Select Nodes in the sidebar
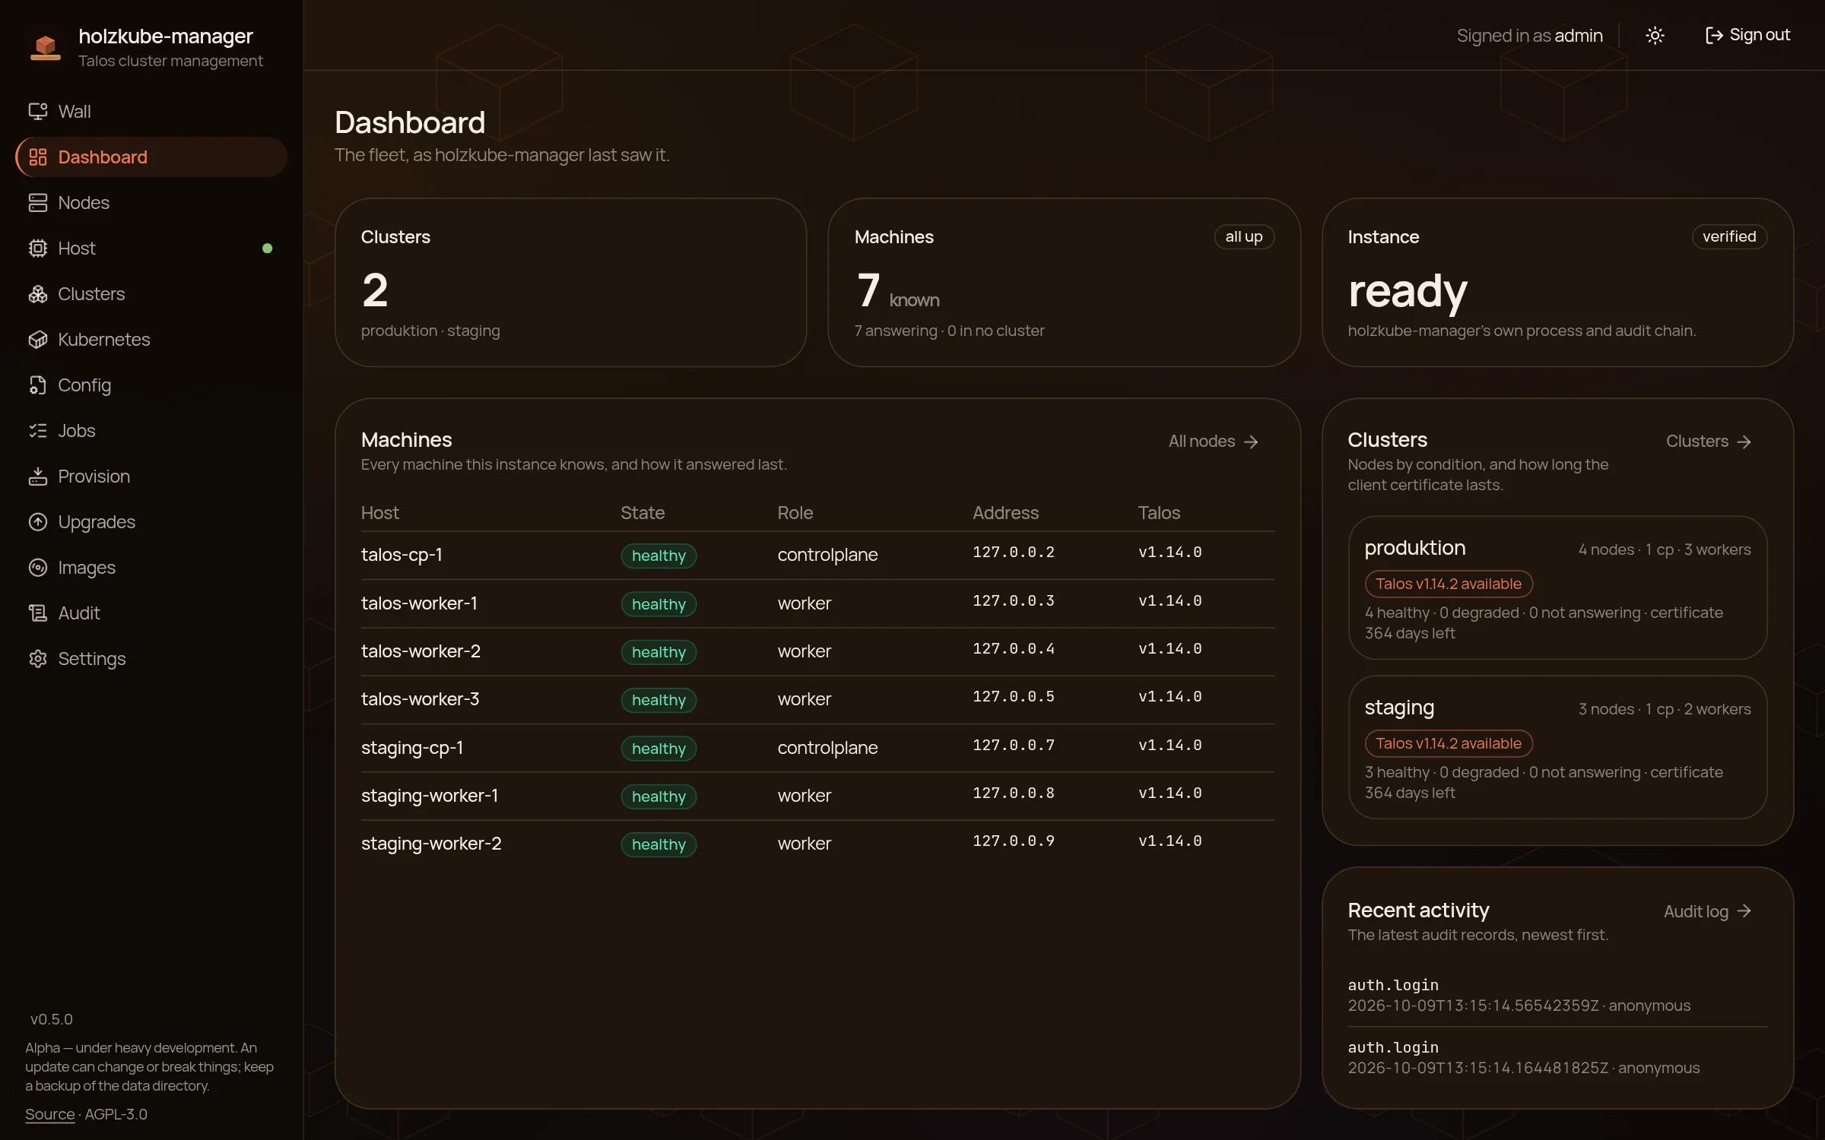Image resolution: width=1825 pixels, height=1140 pixels. pyautogui.click(x=151, y=203)
